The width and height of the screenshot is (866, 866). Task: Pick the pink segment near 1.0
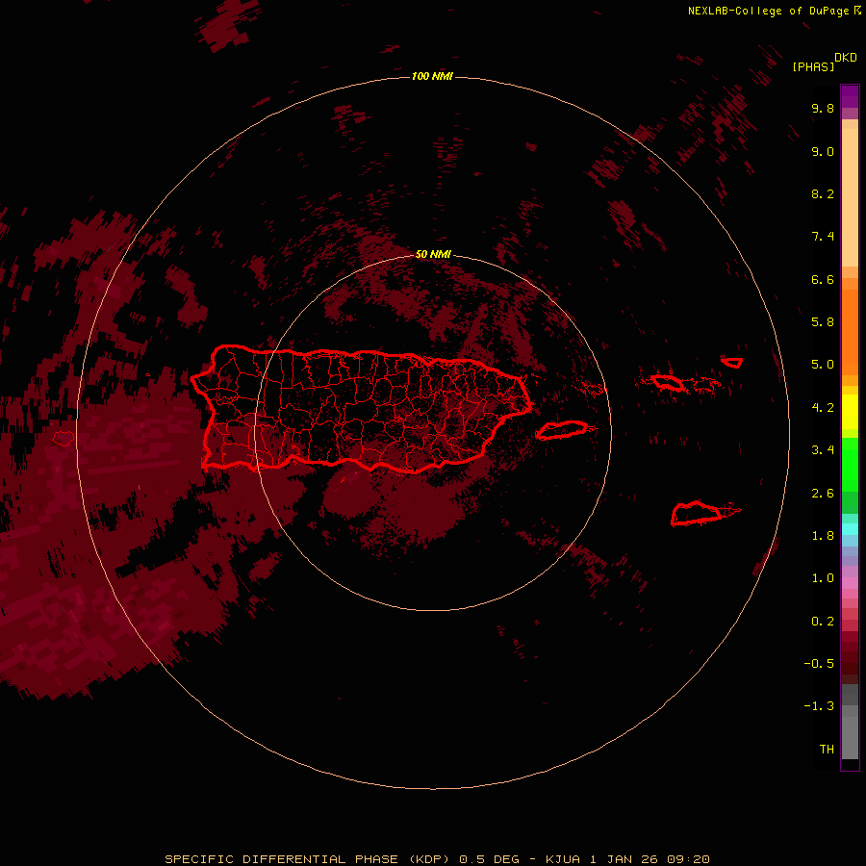pos(850,583)
